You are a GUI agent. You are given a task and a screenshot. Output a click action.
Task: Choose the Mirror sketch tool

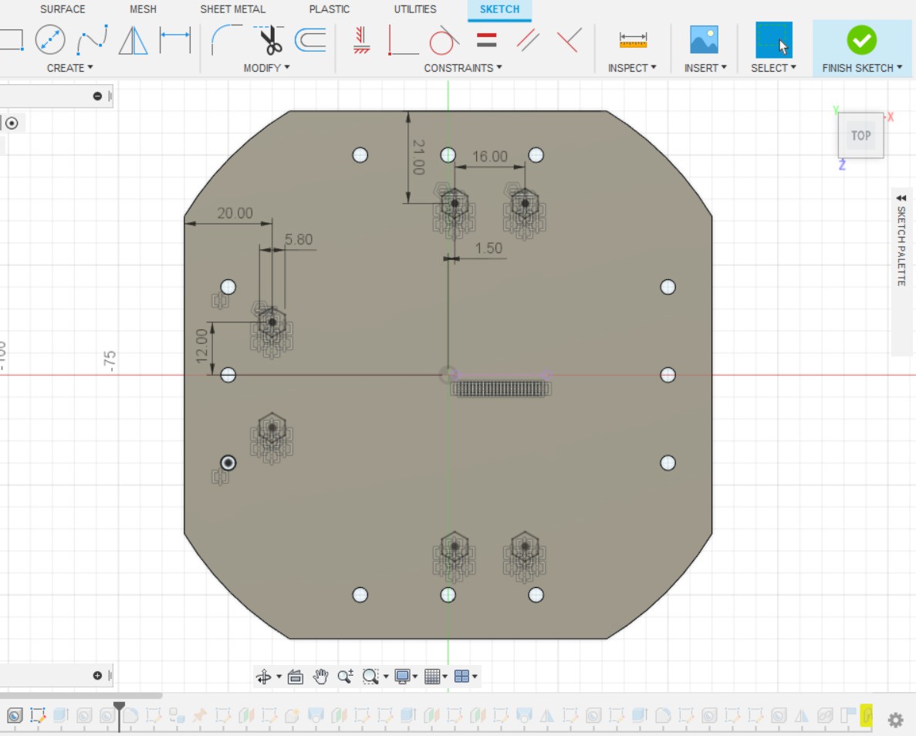[x=134, y=40]
